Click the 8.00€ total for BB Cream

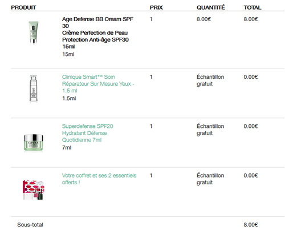(251, 19)
